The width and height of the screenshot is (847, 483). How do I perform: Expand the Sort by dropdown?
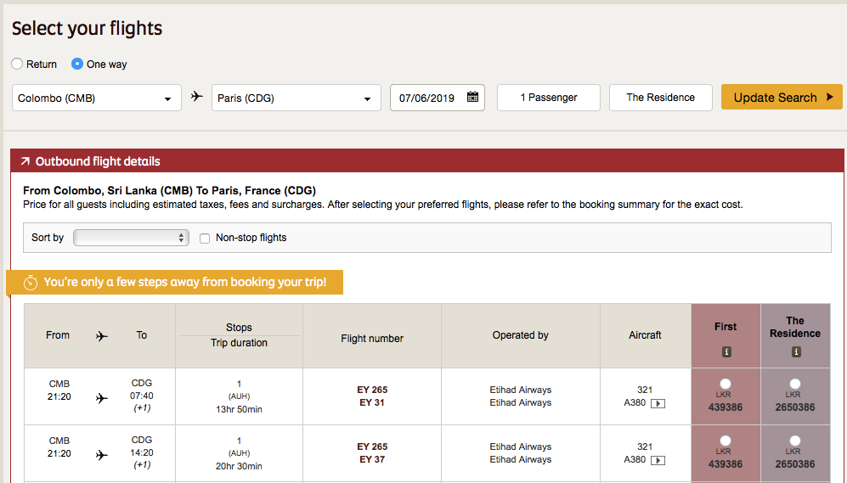coord(131,238)
